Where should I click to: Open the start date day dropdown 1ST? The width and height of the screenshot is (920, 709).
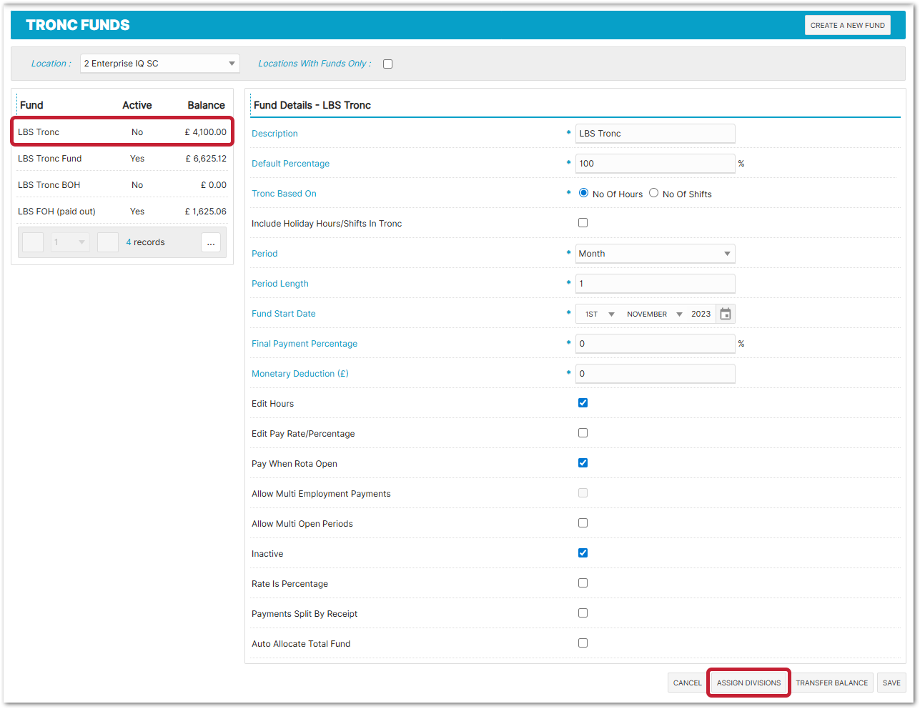pos(599,314)
